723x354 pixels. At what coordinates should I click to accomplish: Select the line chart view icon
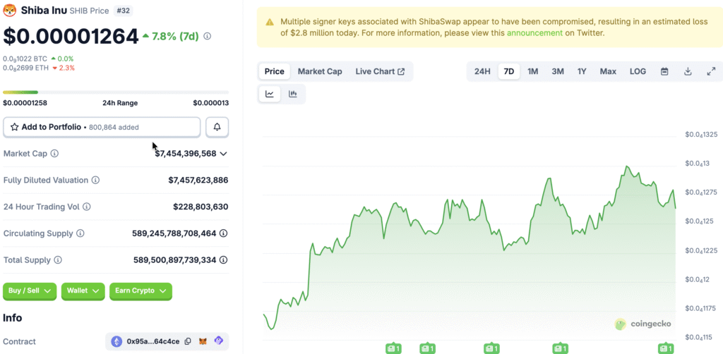270,94
